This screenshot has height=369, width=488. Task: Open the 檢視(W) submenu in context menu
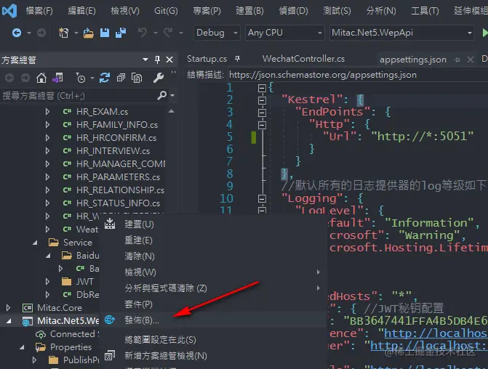coord(213,272)
